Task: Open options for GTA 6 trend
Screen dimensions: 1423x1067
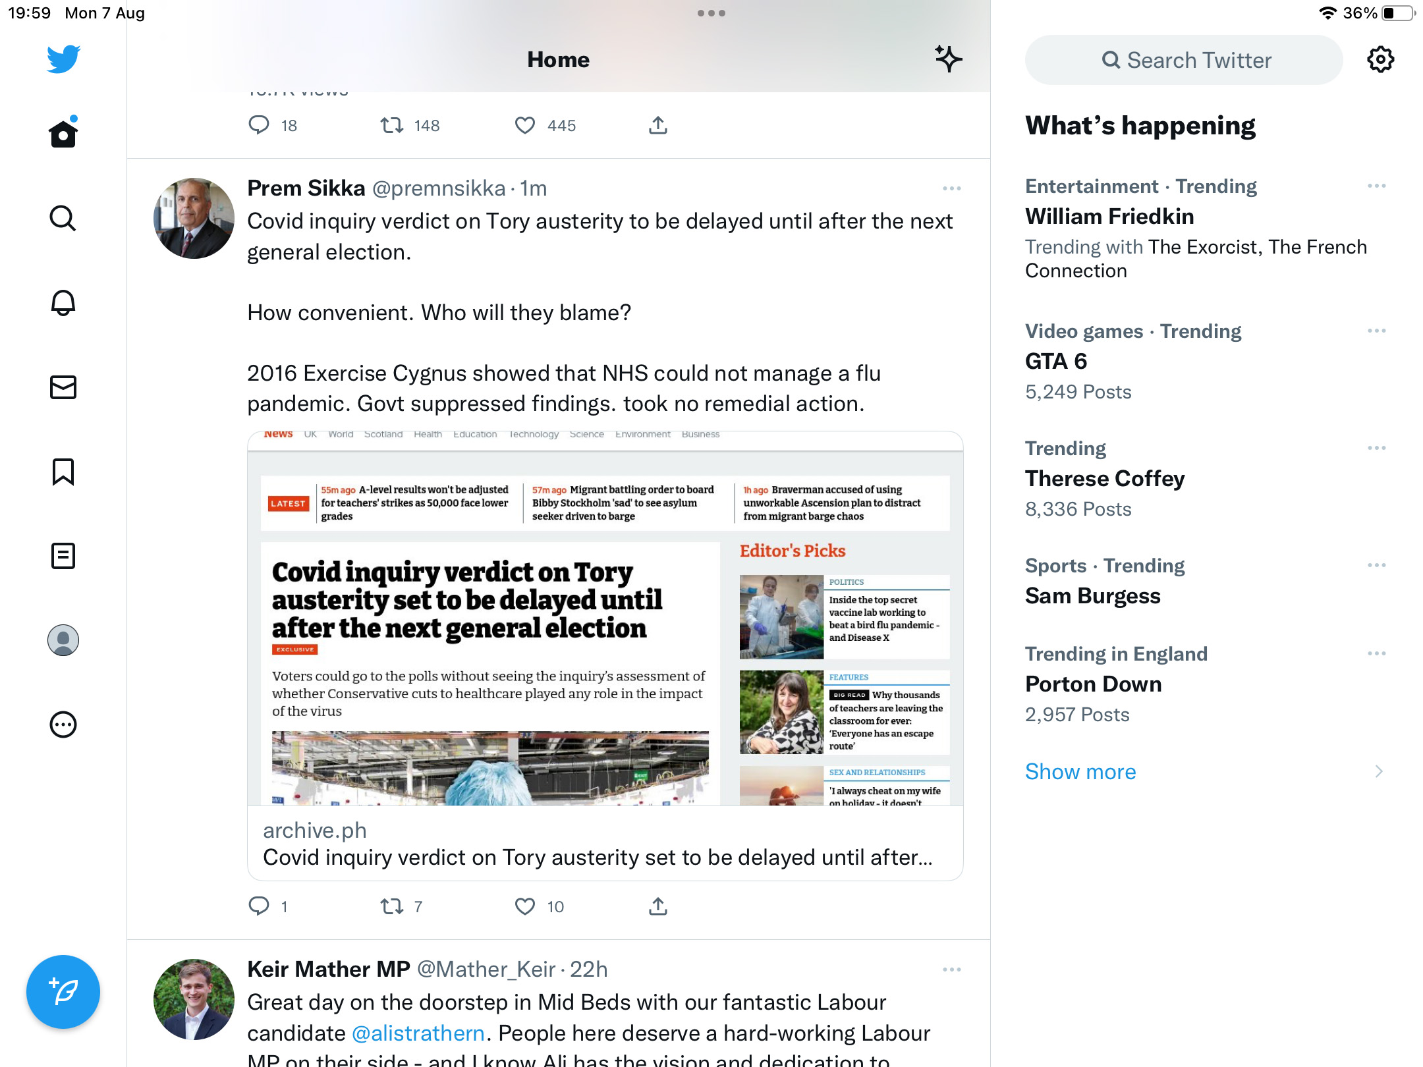Action: (x=1376, y=331)
